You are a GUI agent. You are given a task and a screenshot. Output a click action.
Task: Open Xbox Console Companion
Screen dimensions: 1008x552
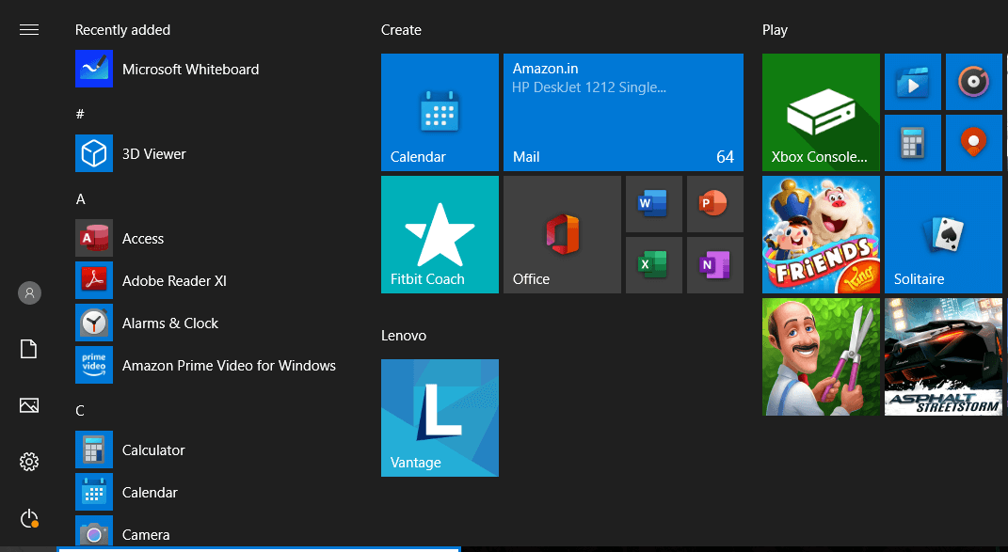[820, 112]
